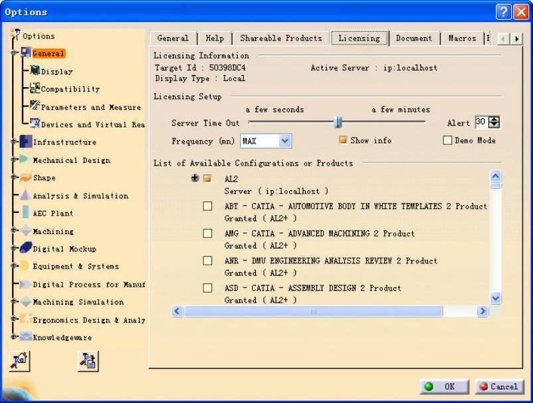The height and width of the screenshot is (403, 533).
Task: Expand the Mechanical Design tree node
Action: 13,159
